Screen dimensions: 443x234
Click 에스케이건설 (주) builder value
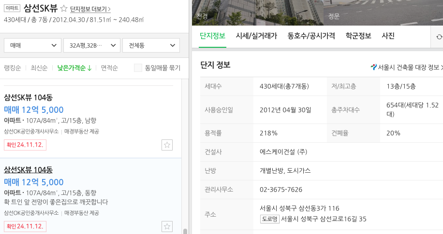[283, 152]
